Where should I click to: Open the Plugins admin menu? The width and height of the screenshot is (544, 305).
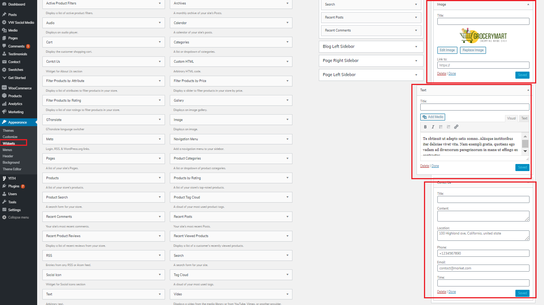click(14, 186)
